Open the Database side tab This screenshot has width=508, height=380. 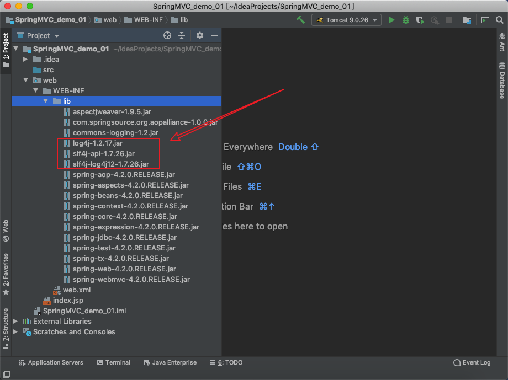(502, 81)
